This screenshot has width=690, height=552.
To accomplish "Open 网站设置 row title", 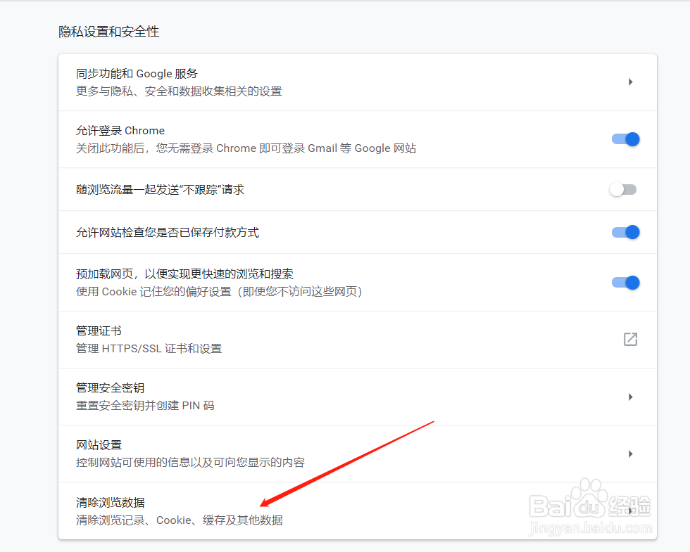I will pyautogui.click(x=99, y=444).
